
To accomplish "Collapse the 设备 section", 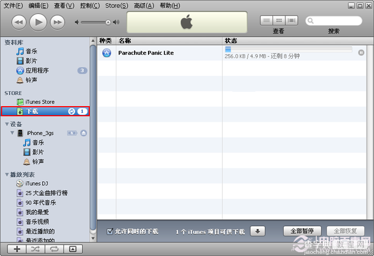I will pyautogui.click(x=7, y=124).
